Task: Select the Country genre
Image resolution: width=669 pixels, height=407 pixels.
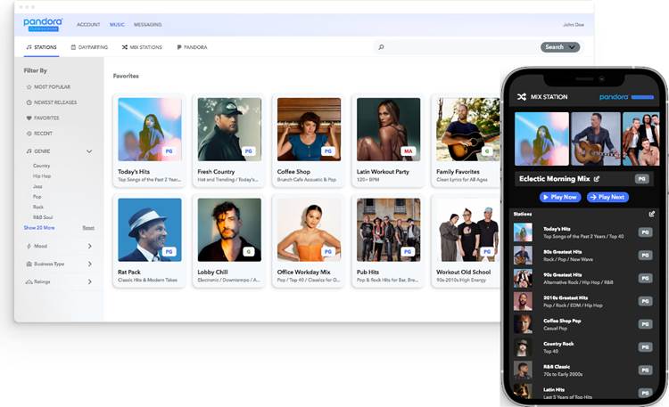Action: point(41,166)
